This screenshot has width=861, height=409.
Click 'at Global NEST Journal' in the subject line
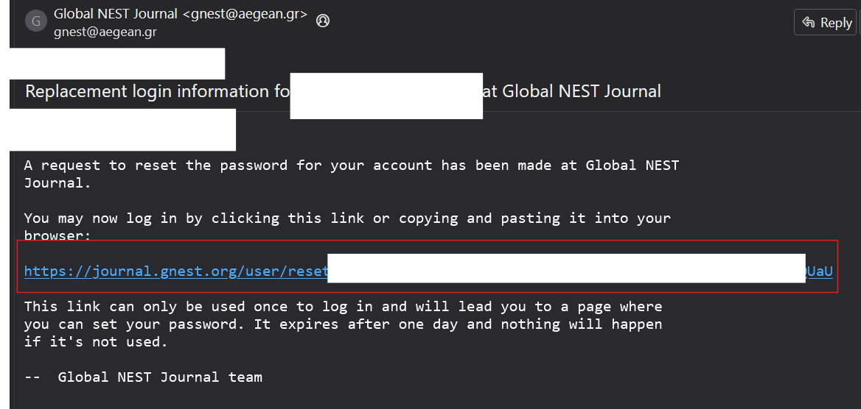pyautogui.click(x=574, y=92)
